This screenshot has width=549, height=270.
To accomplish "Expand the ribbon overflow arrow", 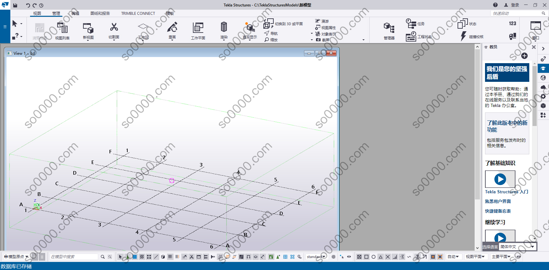I will pyautogui.click(x=364, y=40).
